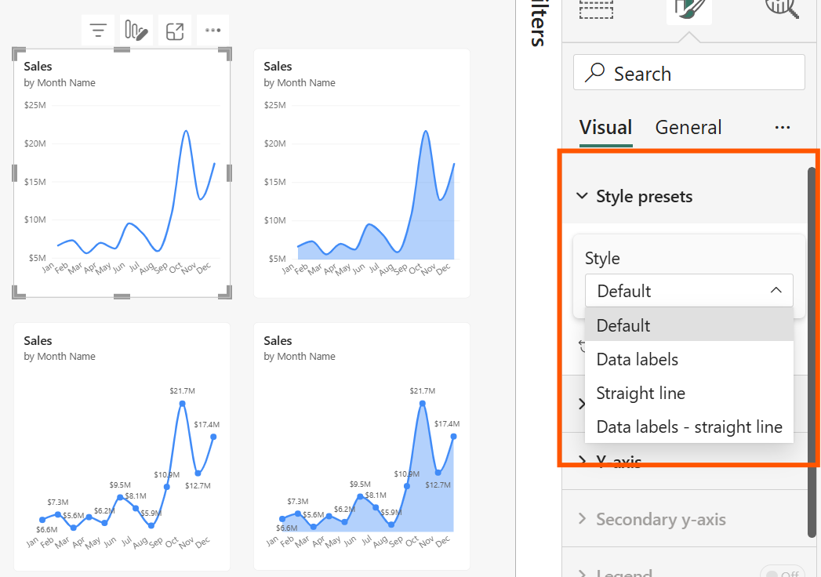
Task: Choose the Data labels preset
Action: [x=689, y=359]
